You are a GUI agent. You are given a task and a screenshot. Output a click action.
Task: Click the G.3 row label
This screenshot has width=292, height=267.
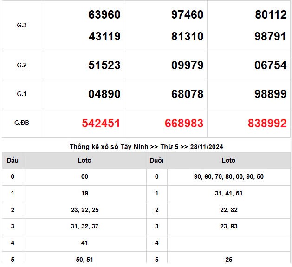tap(21, 25)
